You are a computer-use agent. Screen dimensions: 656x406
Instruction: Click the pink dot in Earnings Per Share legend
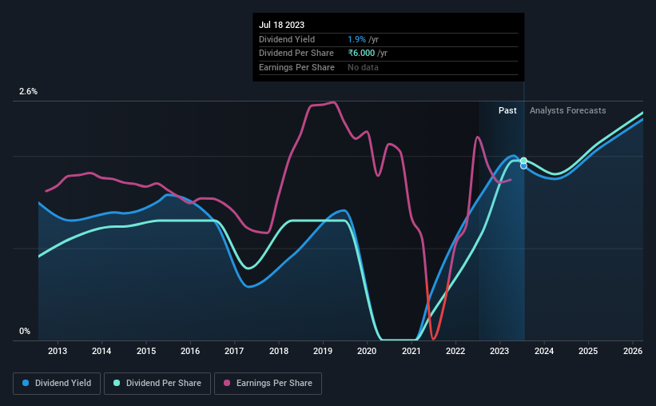pyautogui.click(x=227, y=383)
